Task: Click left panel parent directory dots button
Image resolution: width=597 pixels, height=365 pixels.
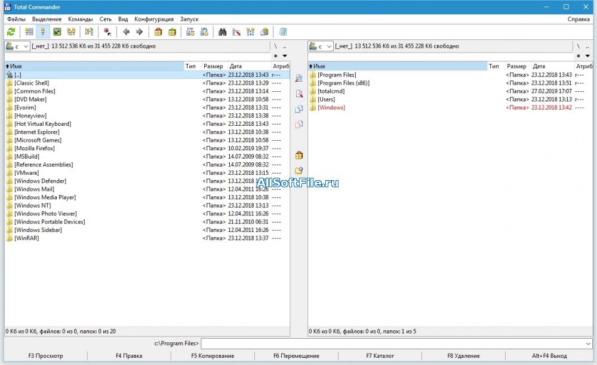Action: 284,47
